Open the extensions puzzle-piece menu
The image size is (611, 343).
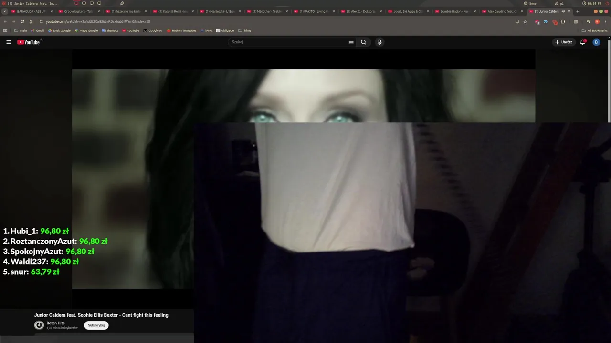coord(563,21)
